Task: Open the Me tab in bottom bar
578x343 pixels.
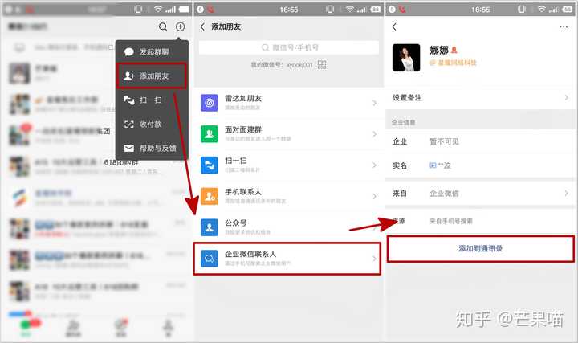Action: [x=168, y=327]
